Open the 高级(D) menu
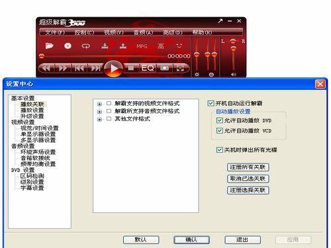331x248 pixels. 173,32
